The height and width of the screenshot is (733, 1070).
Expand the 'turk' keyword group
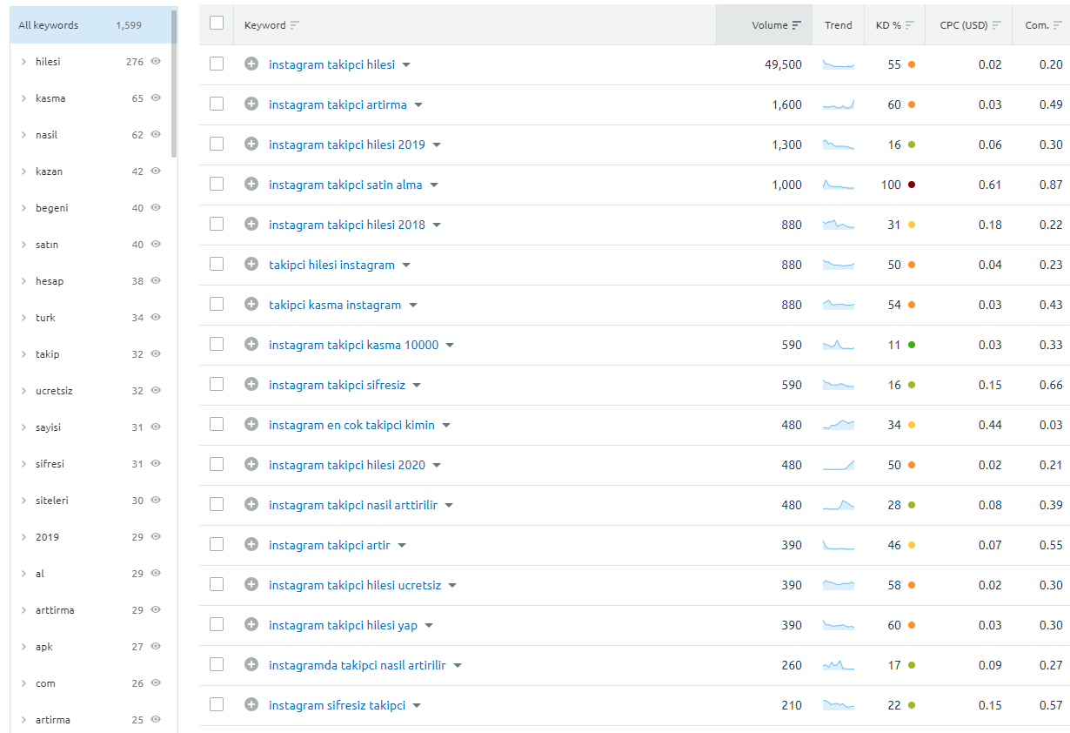pyautogui.click(x=23, y=318)
